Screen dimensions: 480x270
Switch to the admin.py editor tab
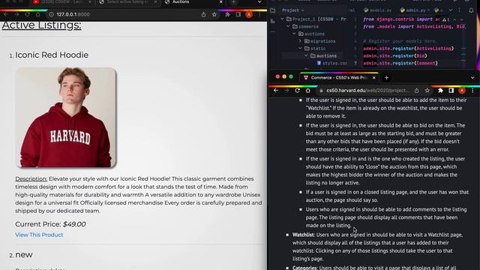tap(413, 10)
